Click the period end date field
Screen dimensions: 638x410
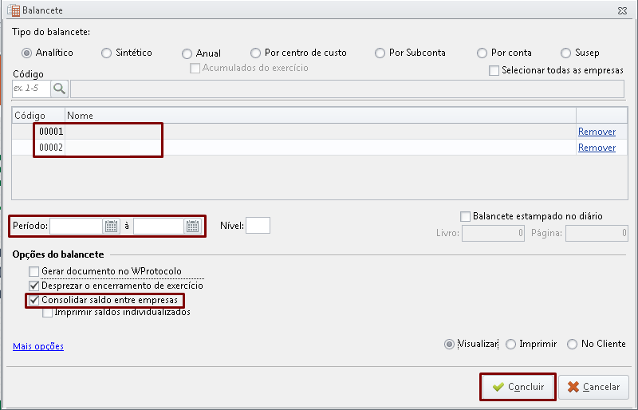pyautogui.click(x=159, y=226)
